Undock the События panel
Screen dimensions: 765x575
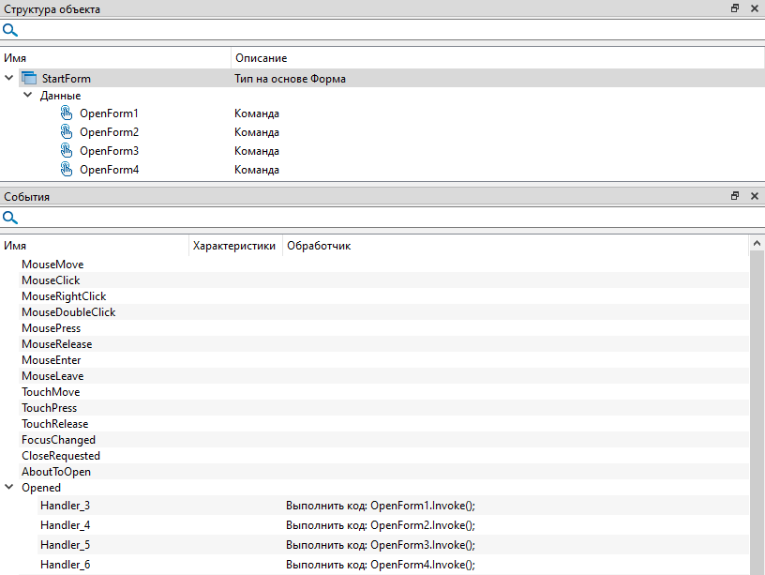coord(735,197)
